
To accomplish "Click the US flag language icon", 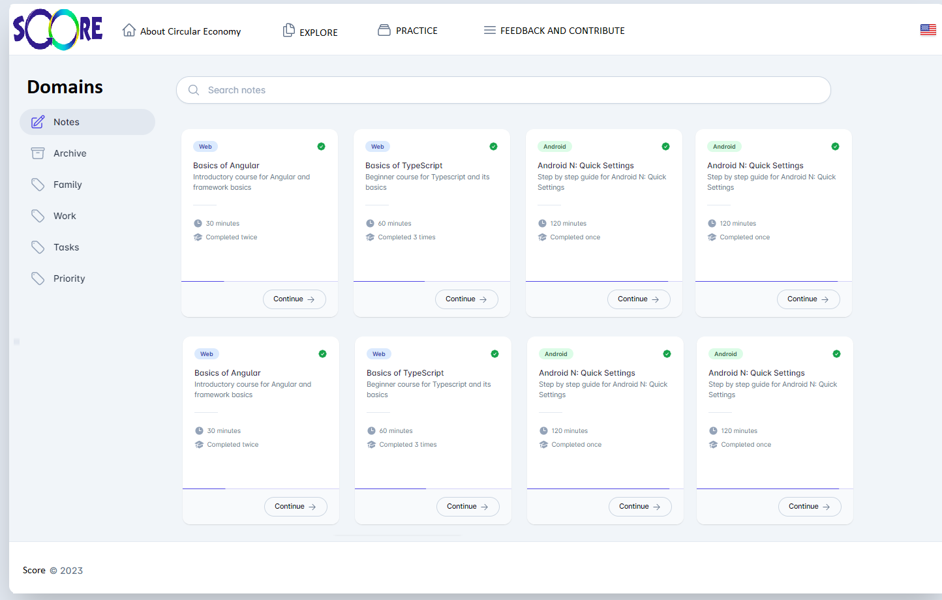I will 928,29.
